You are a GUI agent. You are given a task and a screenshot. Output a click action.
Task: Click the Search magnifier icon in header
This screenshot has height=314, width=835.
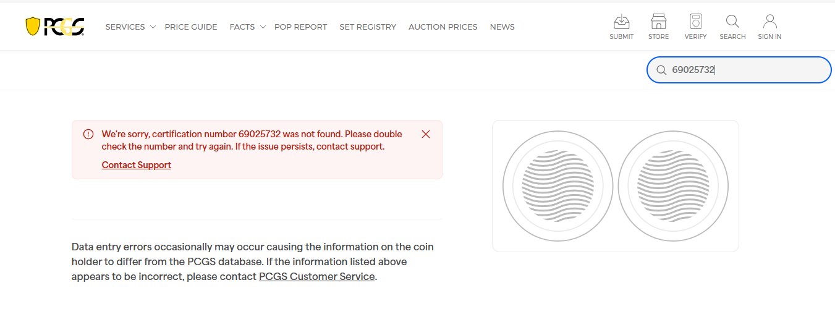coord(732,23)
